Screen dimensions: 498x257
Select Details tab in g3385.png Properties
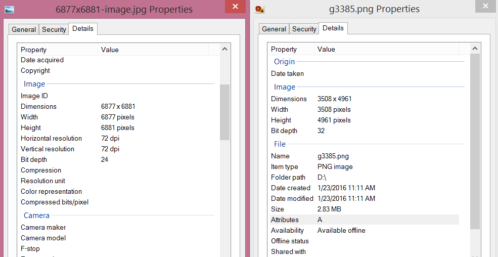click(333, 28)
